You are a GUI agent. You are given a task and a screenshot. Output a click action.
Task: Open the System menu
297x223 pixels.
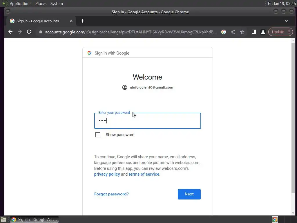tap(57, 3)
